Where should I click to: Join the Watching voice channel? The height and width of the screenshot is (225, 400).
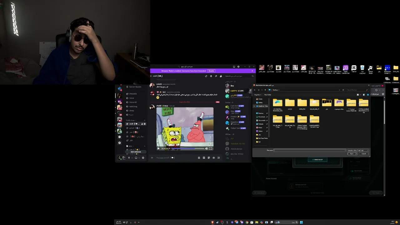pyautogui.click(x=133, y=107)
